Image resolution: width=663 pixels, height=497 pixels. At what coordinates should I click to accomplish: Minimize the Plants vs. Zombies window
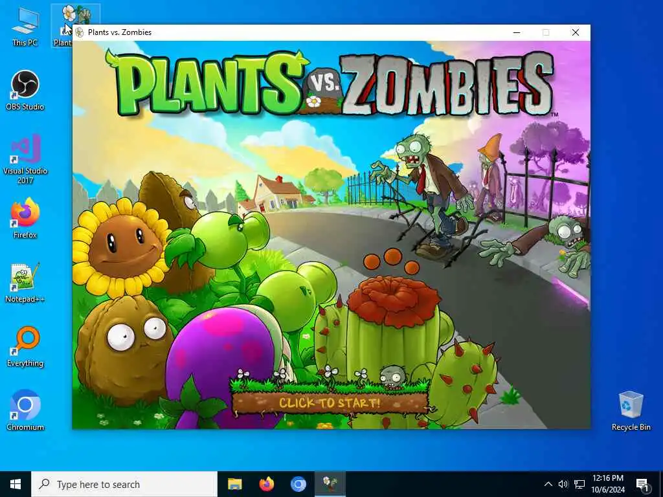tap(516, 32)
